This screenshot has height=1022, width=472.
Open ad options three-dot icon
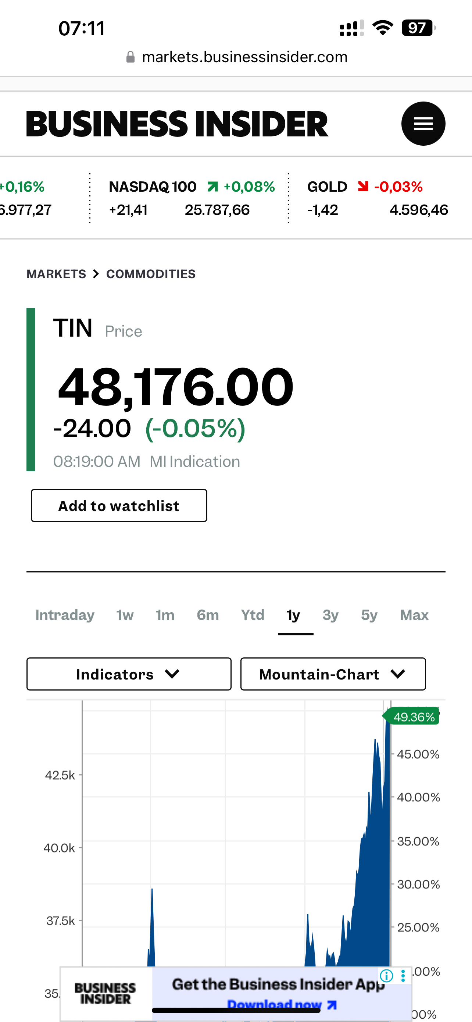click(x=403, y=976)
